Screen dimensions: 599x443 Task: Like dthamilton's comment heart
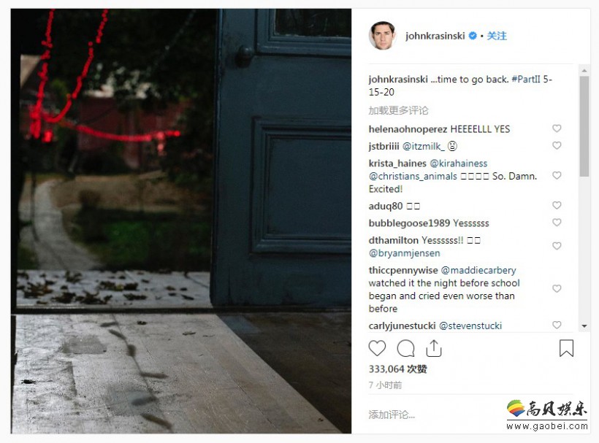557,246
